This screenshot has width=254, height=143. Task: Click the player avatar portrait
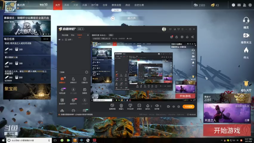point(10,7)
